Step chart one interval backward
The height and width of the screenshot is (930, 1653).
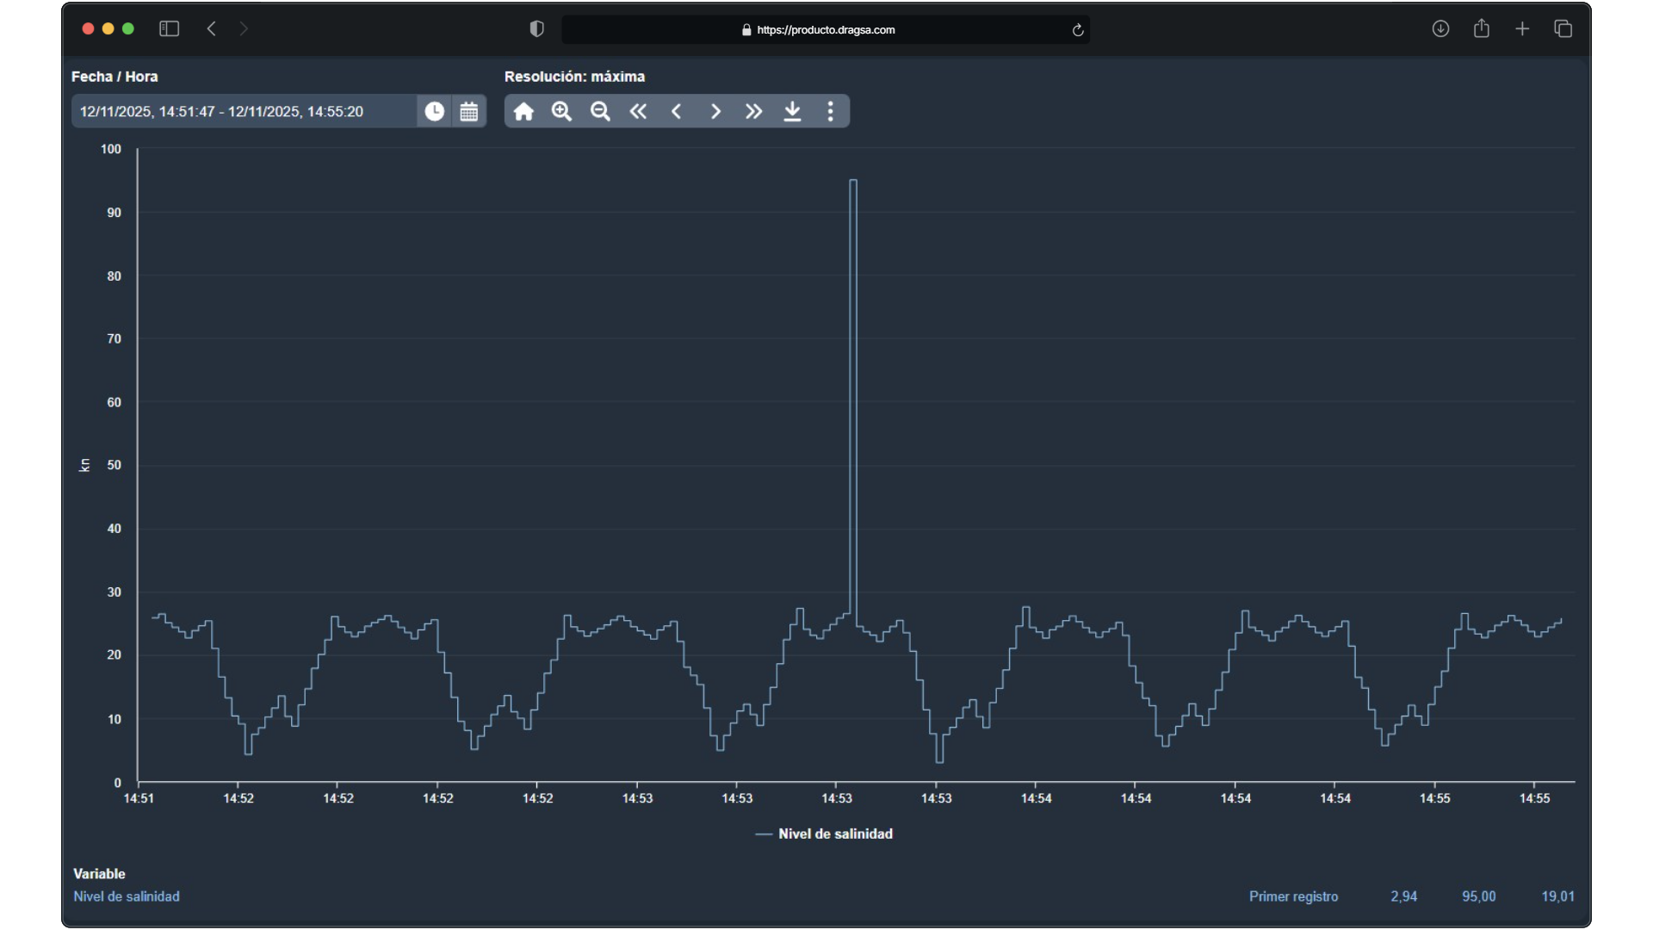click(x=677, y=112)
